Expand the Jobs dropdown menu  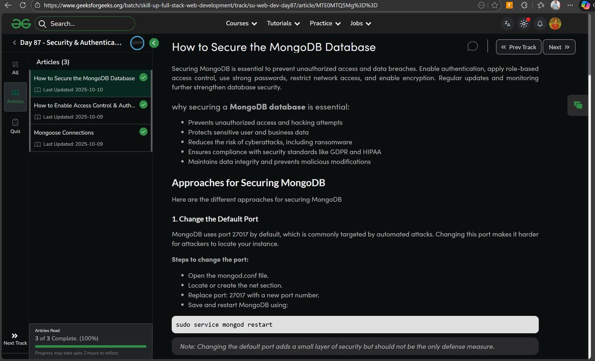[x=361, y=23]
